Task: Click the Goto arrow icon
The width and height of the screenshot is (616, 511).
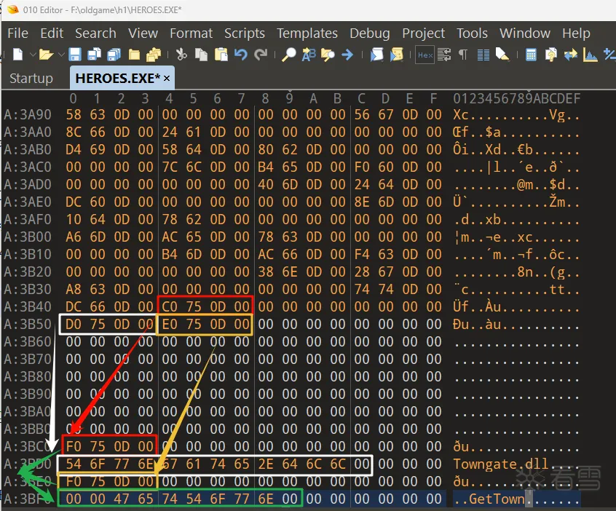Action: [x=347, y=55]
